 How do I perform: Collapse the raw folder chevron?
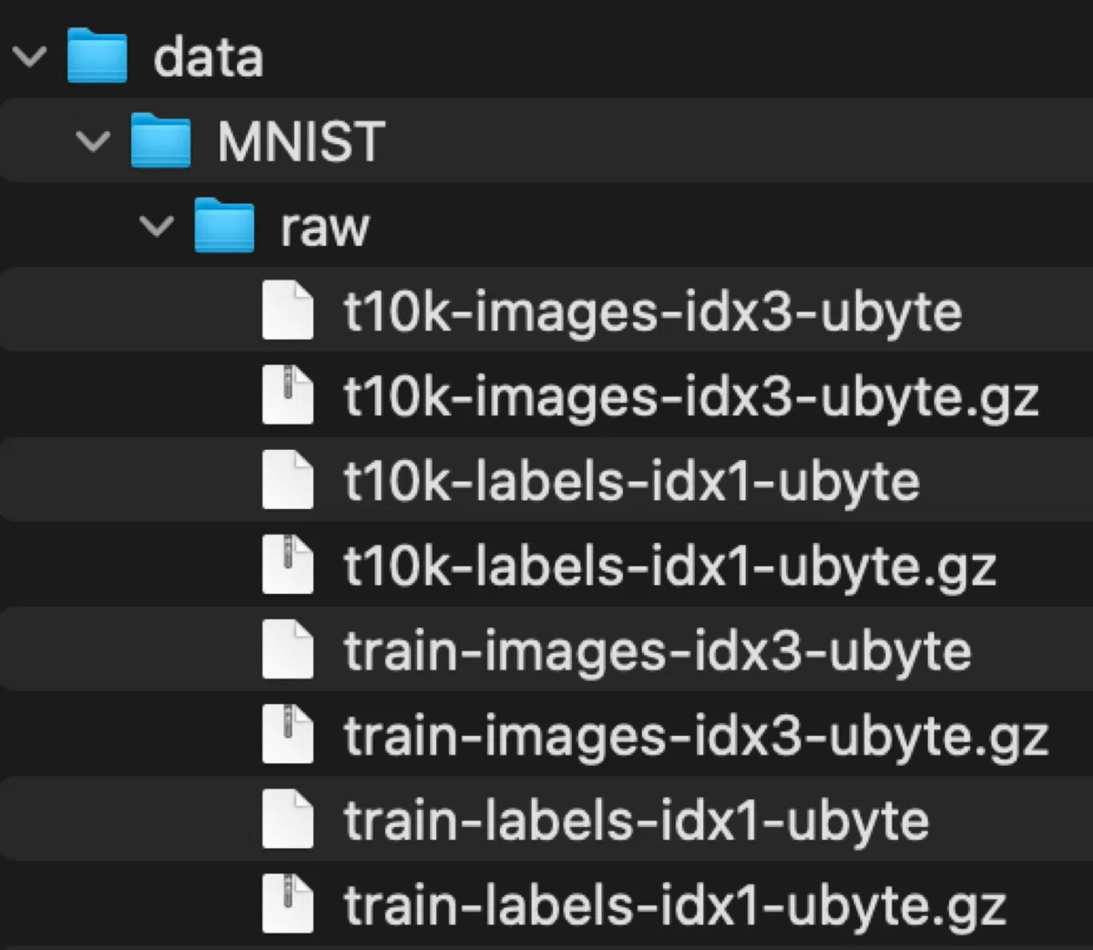point(158,227)
